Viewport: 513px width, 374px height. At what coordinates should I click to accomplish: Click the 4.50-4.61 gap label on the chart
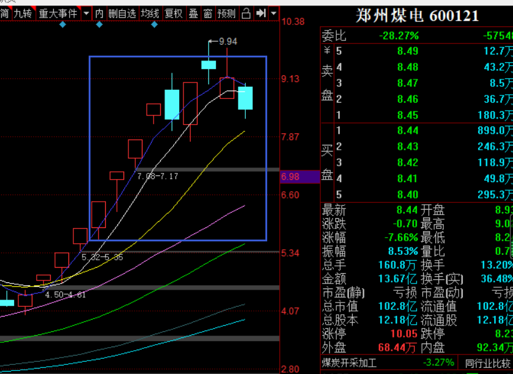pyautogui.click(x=65, y=295)
